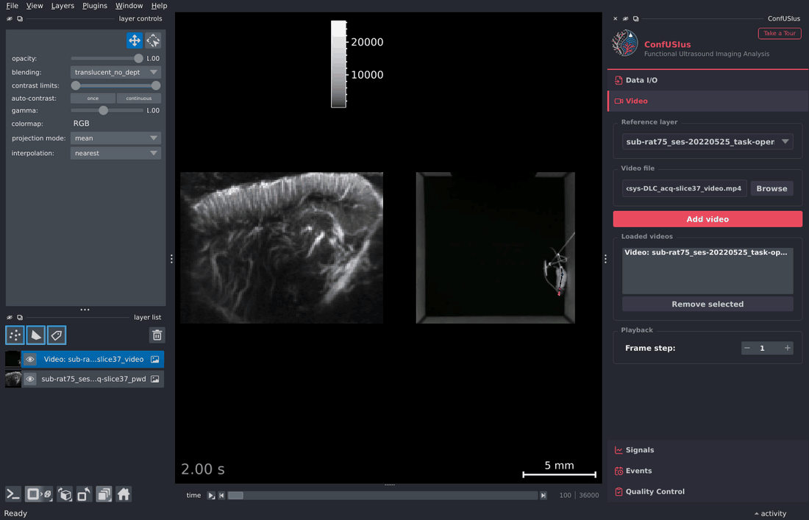Click the Frame step value field
Screen dimensions: 809x520
point(767,348)
